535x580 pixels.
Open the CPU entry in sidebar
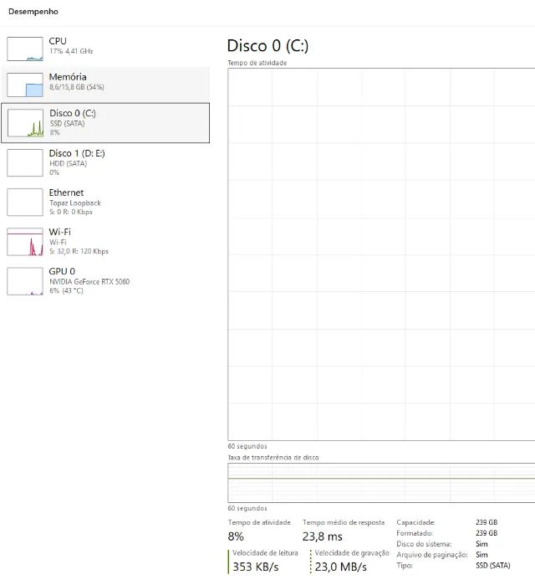point(105,49)
